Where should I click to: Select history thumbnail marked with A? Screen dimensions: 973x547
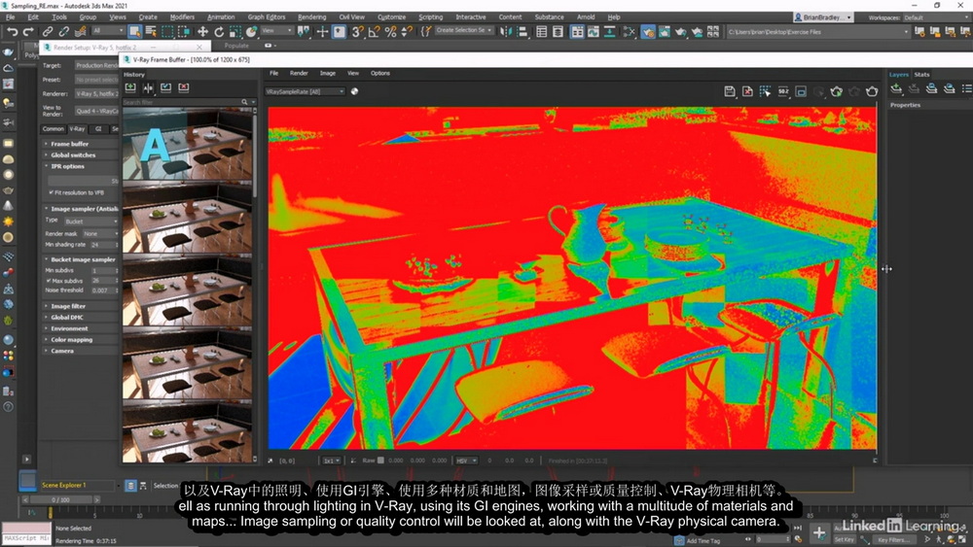187,145
